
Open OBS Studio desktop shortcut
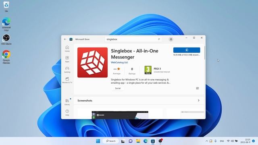[6, 39]
